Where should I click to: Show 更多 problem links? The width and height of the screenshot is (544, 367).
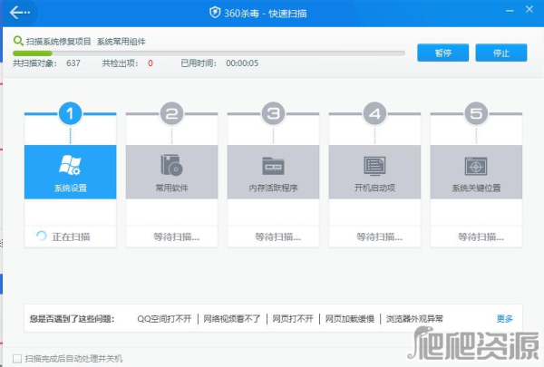tap(504, 318)
